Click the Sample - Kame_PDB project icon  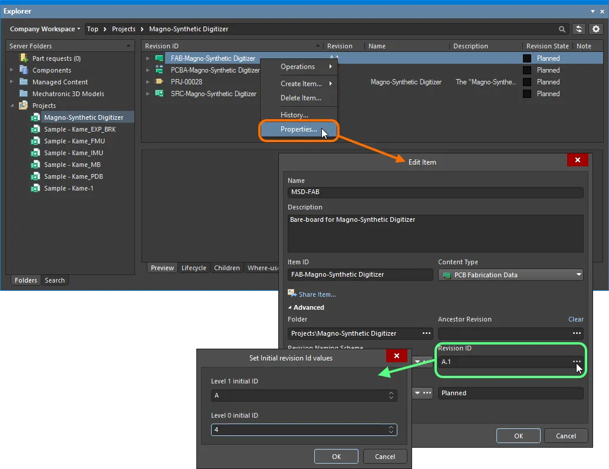[x=35, y=176]
